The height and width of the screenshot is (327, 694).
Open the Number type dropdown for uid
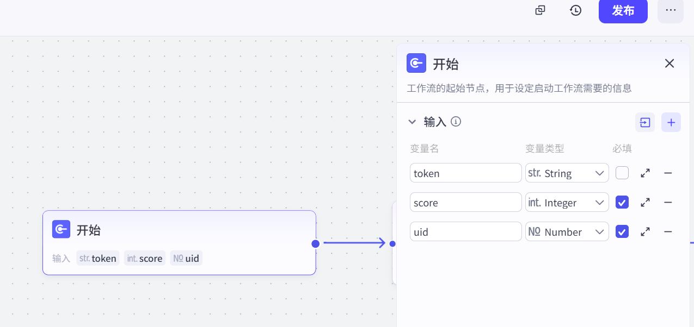point(567,232)
